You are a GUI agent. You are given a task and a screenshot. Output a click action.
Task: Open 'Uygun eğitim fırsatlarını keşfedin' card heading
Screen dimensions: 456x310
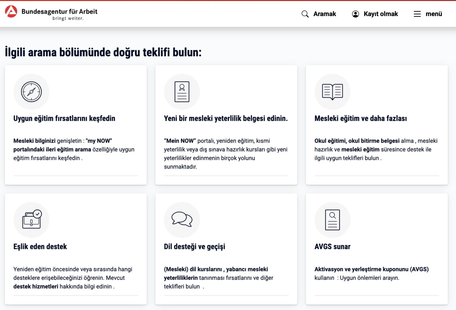(x=64, y=118)
